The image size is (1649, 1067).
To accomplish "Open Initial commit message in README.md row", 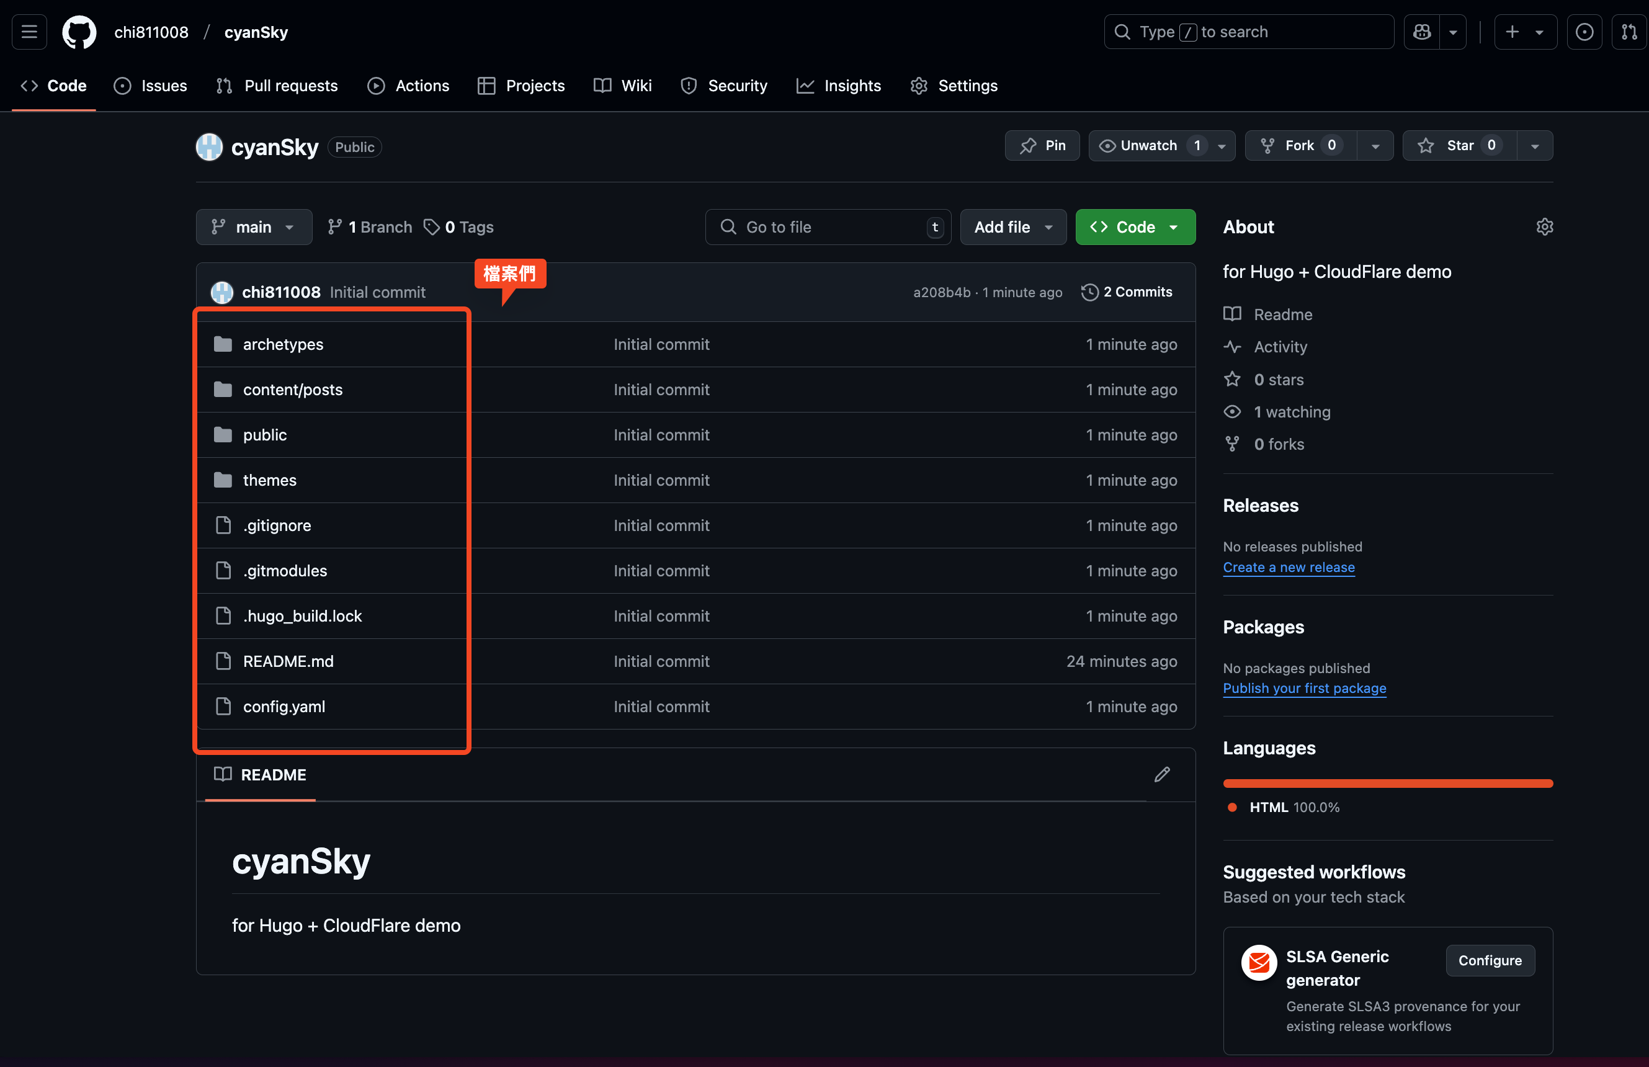I will (661, 661).
